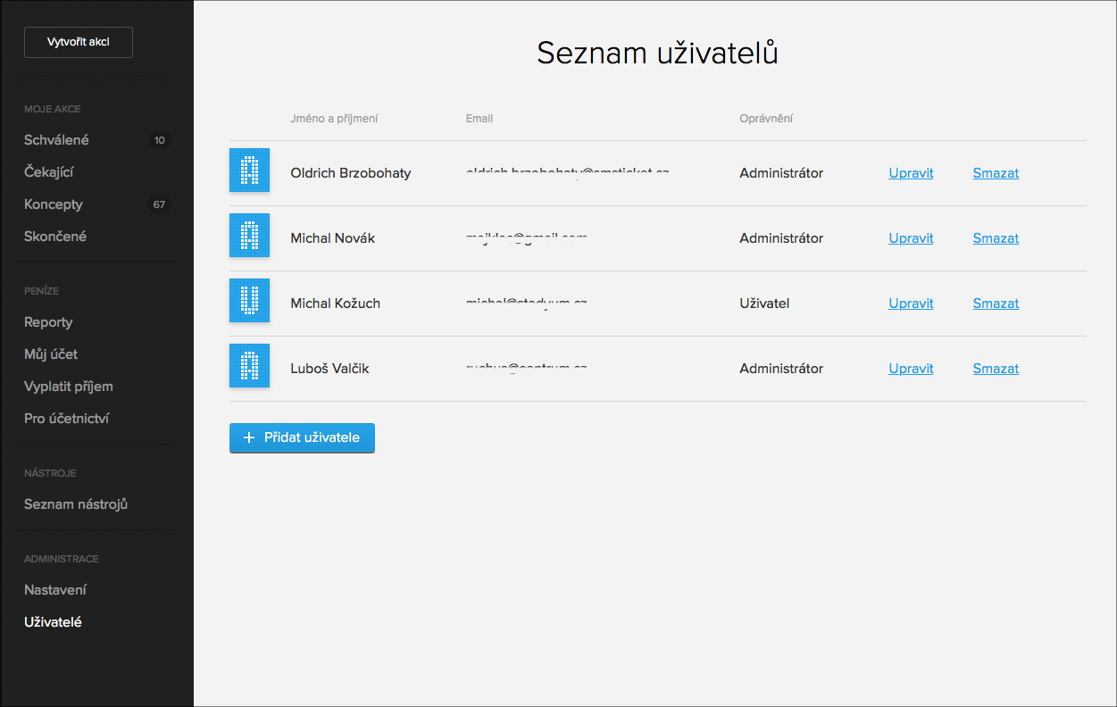
Task: Click Michal Kožuch's user avatar
Action: point(249,301)
